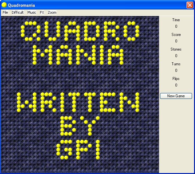Click the Turns label in side panel
Screen dimensions: 195x174
[x=176, y=64]
